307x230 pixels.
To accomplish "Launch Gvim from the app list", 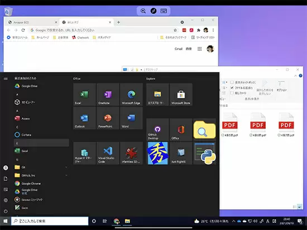I will [41, 208].
